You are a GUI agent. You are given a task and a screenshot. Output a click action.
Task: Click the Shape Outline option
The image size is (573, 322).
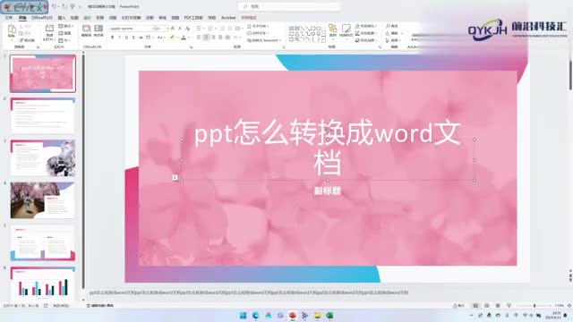[x=366, y=33]
